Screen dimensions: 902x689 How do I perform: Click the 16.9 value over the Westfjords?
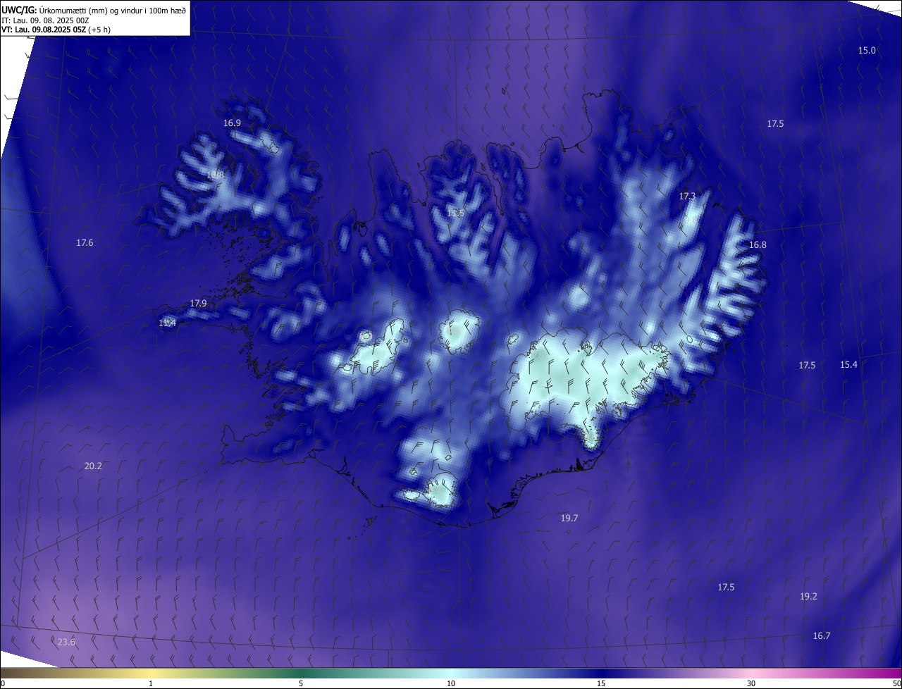pos(233,123)
